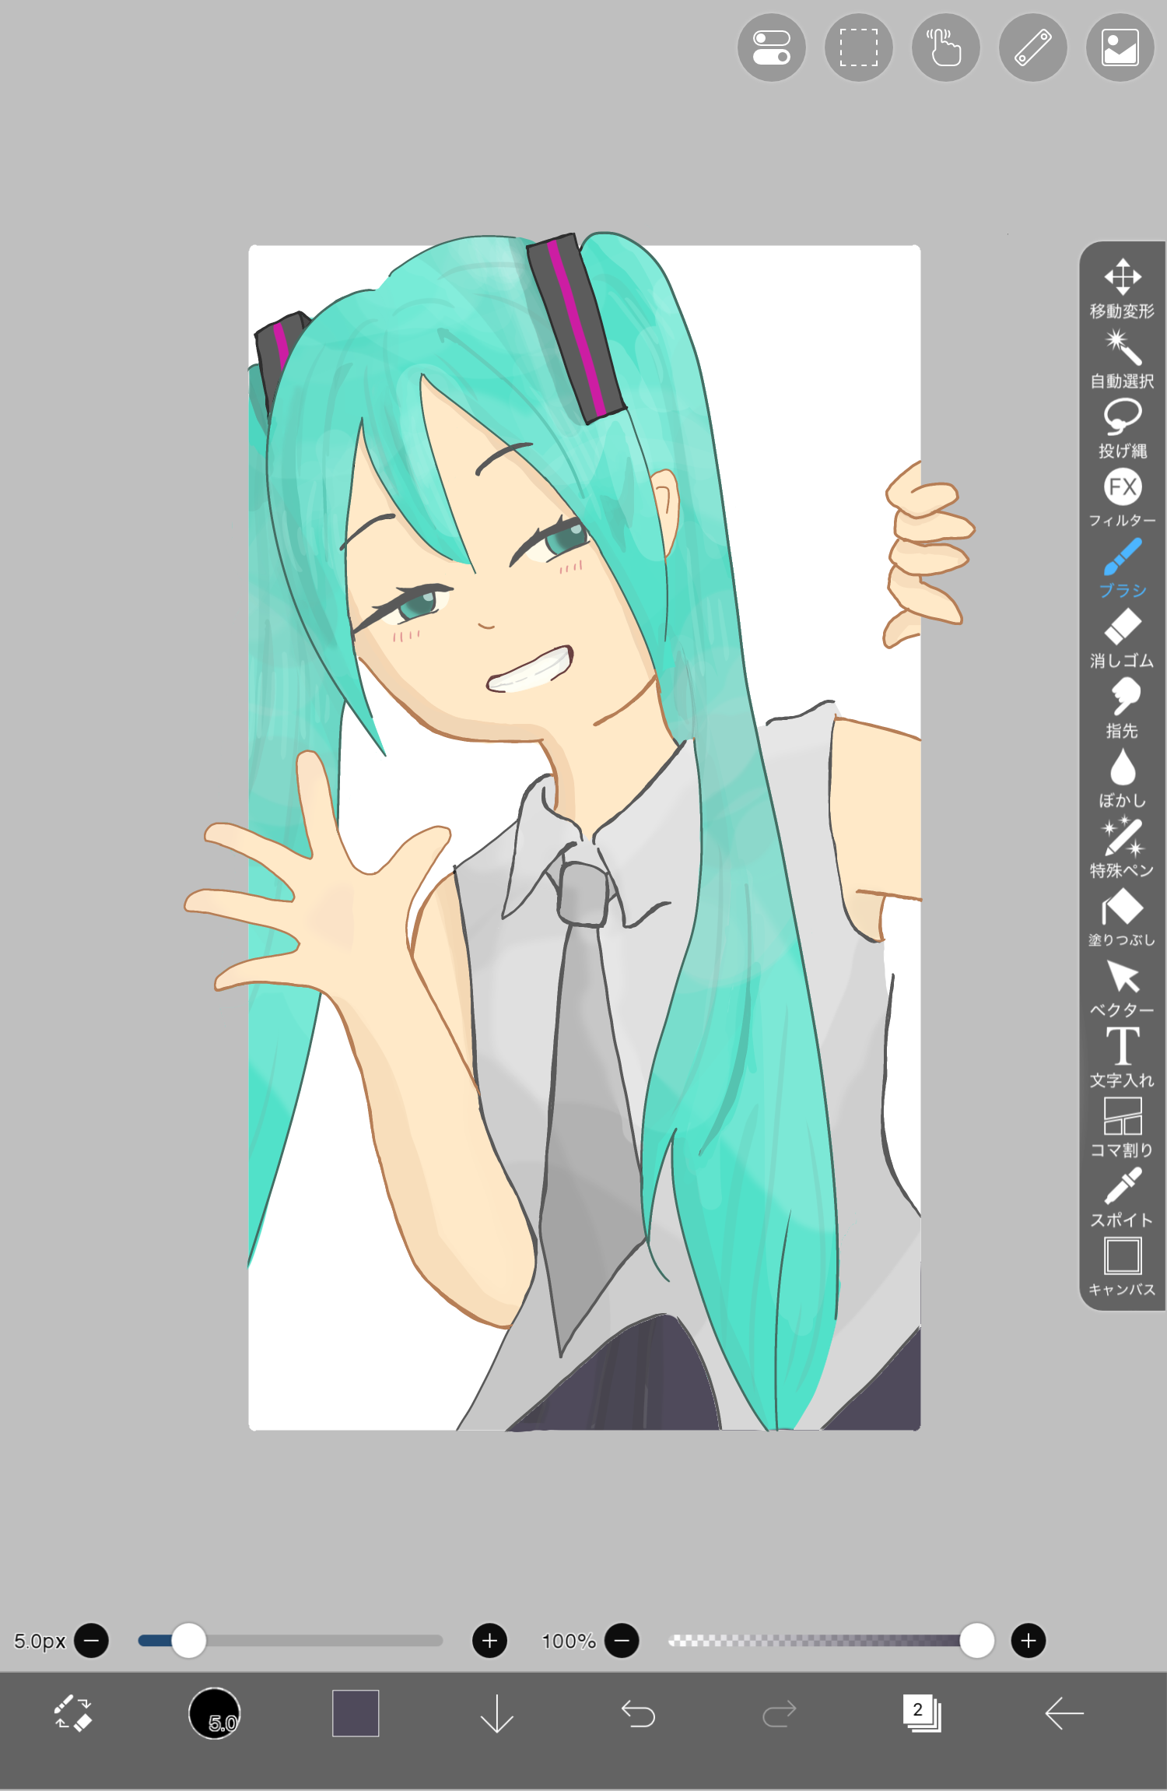The width and height of the screenshot is (1167, 1791).
Task: Undo the last stroke
Action: (x=638, y=1713)
